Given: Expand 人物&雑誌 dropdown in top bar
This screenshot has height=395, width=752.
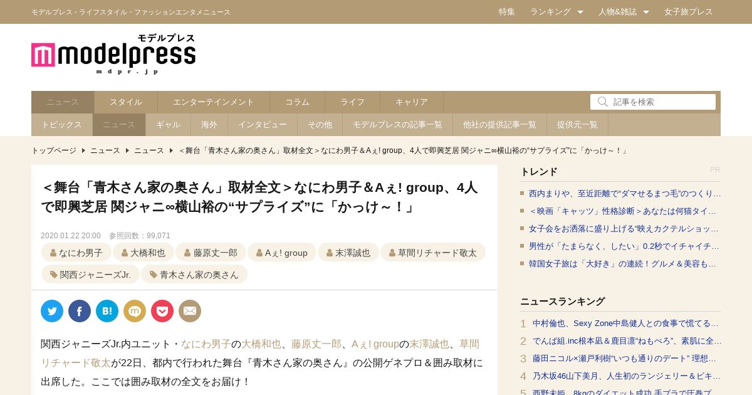Looking at the screenshot, I should 624,12.
